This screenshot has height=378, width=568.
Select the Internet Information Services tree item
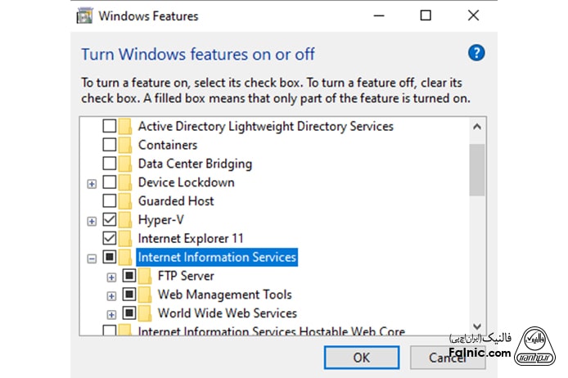(217, 257)
